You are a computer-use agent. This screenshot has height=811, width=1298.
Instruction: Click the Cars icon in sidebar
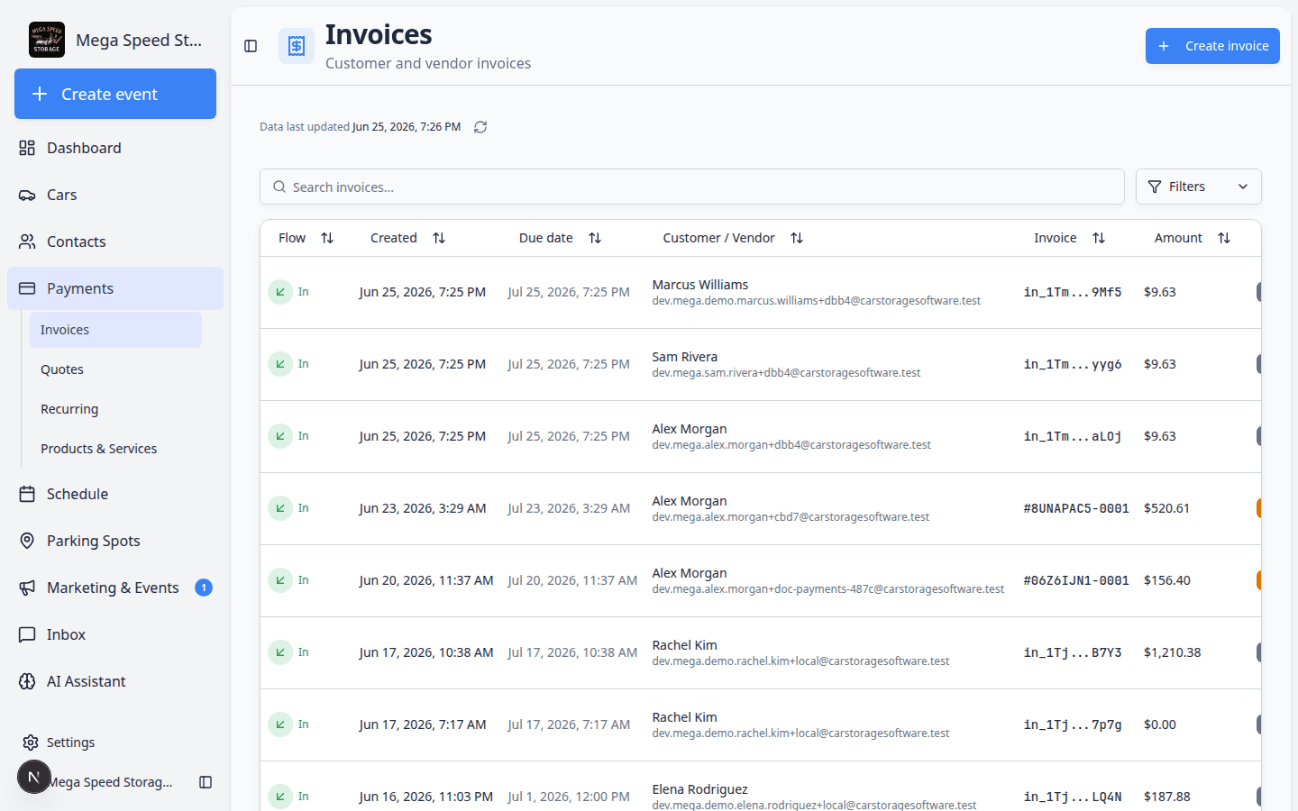pos(27,195)
